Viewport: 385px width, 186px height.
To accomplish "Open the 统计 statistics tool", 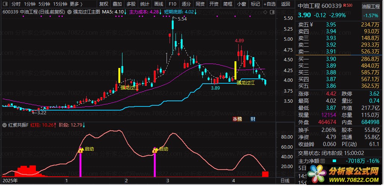I will pos(145,4).
